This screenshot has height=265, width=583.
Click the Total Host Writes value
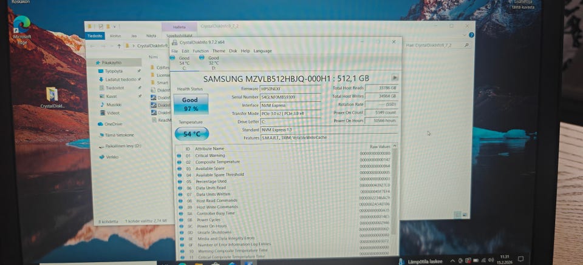pyautogui.click(x=381, y=96)
